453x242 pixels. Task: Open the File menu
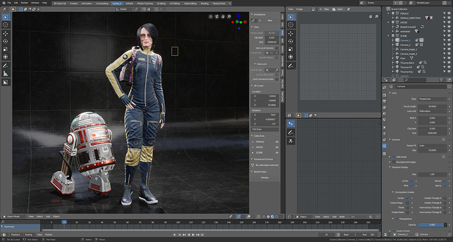click(x=9, y=3)
